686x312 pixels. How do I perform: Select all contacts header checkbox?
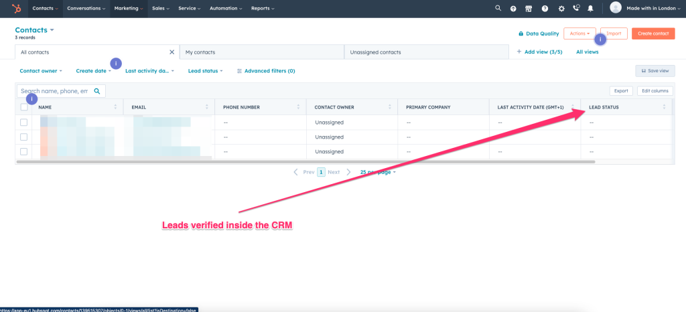pyautogui.click(x=23, y=107)
